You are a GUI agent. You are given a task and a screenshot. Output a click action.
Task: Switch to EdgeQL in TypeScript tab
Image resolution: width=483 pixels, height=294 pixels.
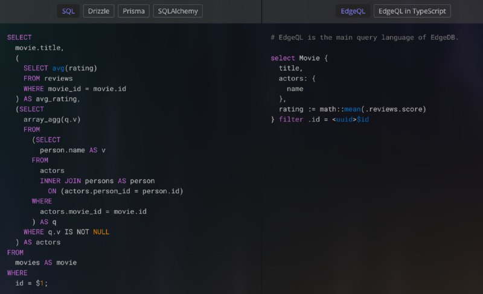[412, 11]
